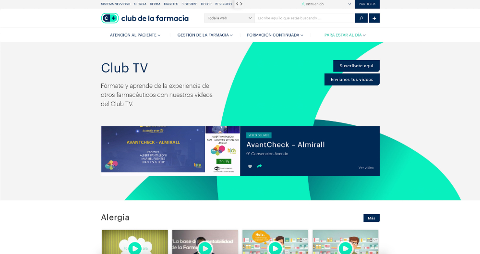Click the Alergia section heading
480x254 pixels.
point(115,217)
